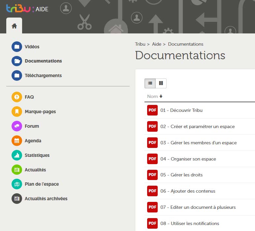Click PDF icon for 01 - Découvrir Tribu

click(x=152, y=110)
